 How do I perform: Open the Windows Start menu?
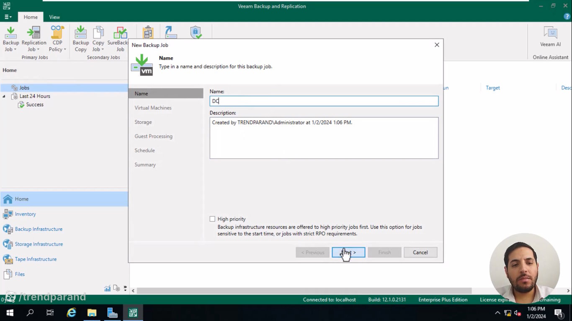10,313
